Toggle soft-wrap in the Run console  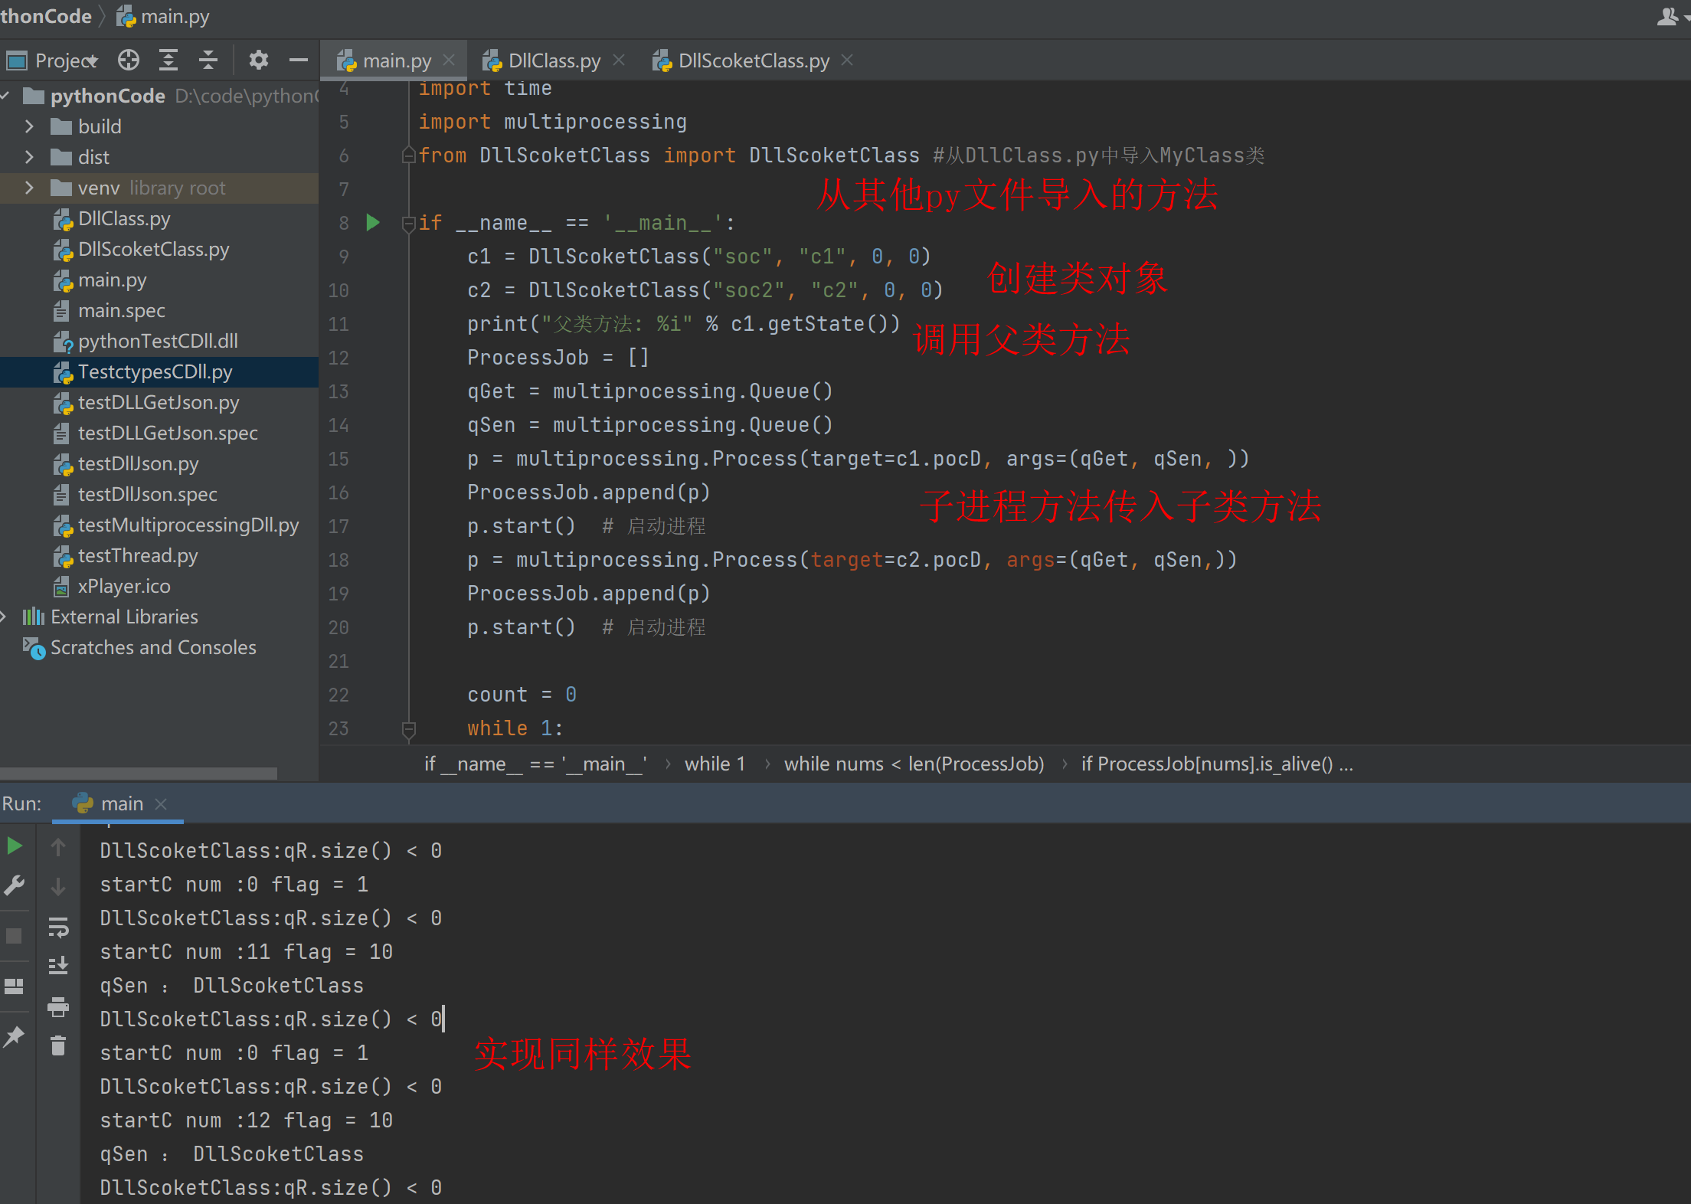click(x=59, y=928)
